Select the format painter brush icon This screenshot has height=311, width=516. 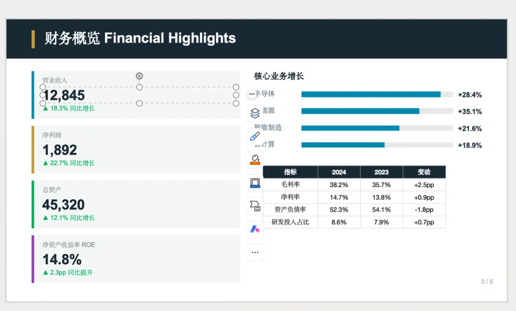[255, 136]
